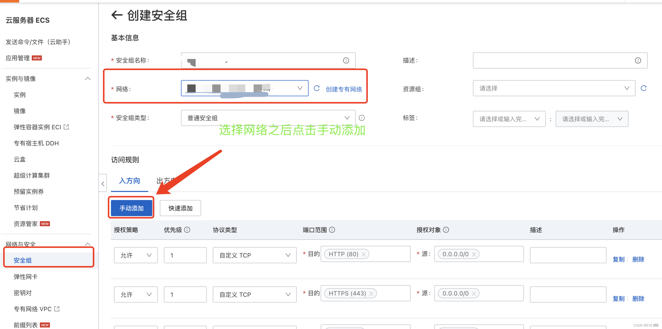Click the 安全组名称 input field

click(268, 61)
